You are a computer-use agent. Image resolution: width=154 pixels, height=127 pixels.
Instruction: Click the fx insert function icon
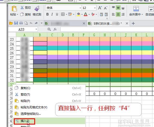click(x=55, y=29)
